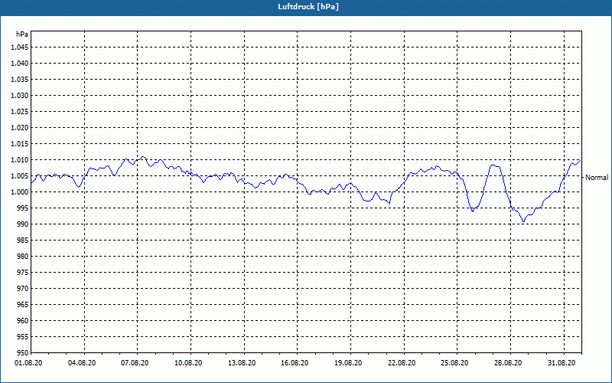Viewport: 612px width, 383px height.
Task: Click the 28.08.20 date label
Action: pyautogui.click(x=508, y=363)
